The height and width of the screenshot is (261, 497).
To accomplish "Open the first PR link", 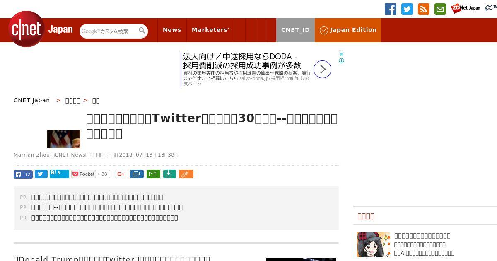I will point(97,197).
